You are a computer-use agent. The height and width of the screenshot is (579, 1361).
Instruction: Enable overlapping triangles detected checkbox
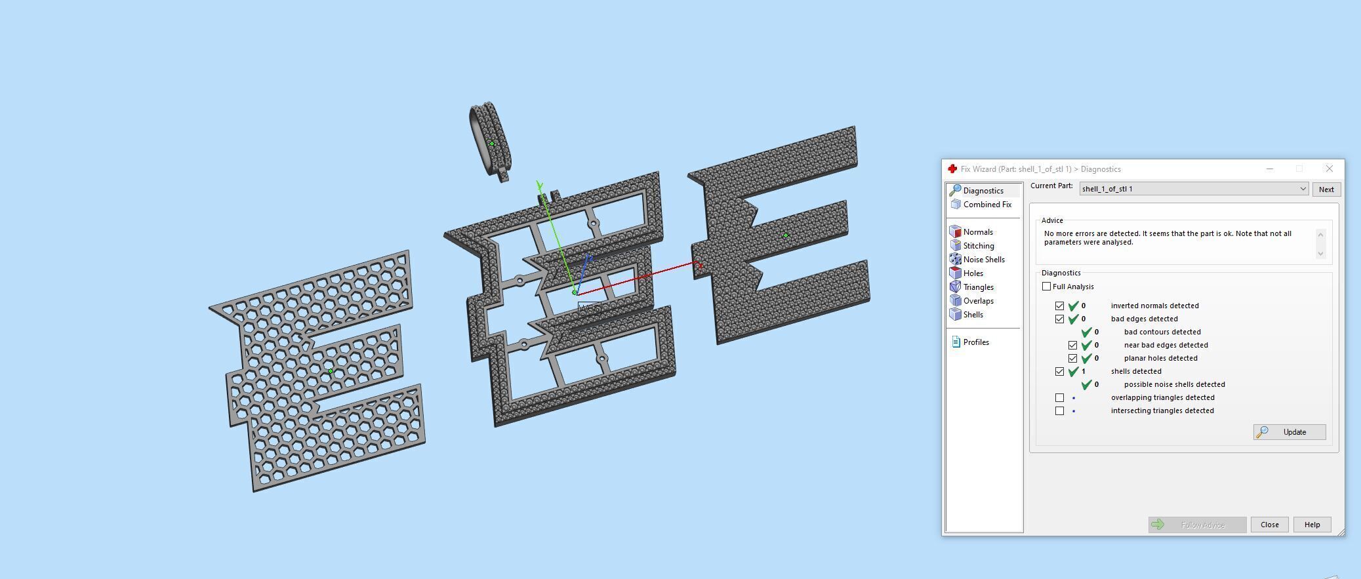(x=1059, y=397)
